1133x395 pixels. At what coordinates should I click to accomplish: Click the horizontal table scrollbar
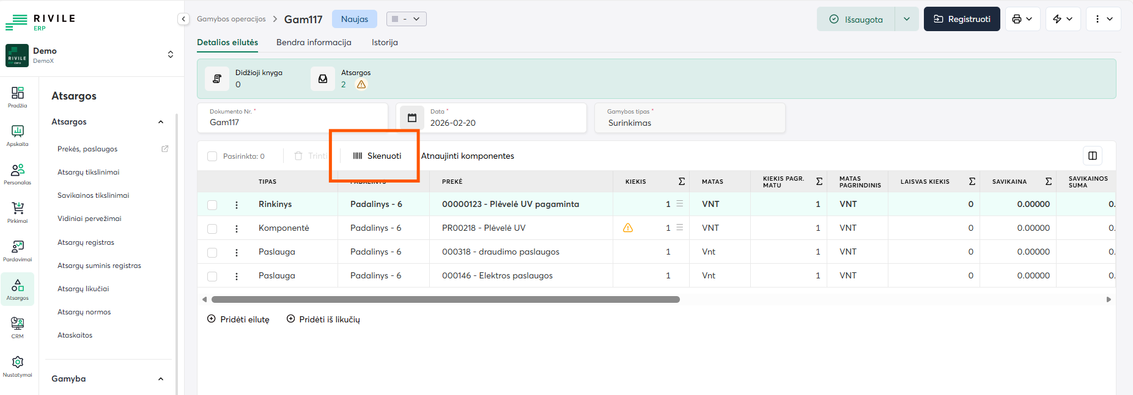point(445,300)
